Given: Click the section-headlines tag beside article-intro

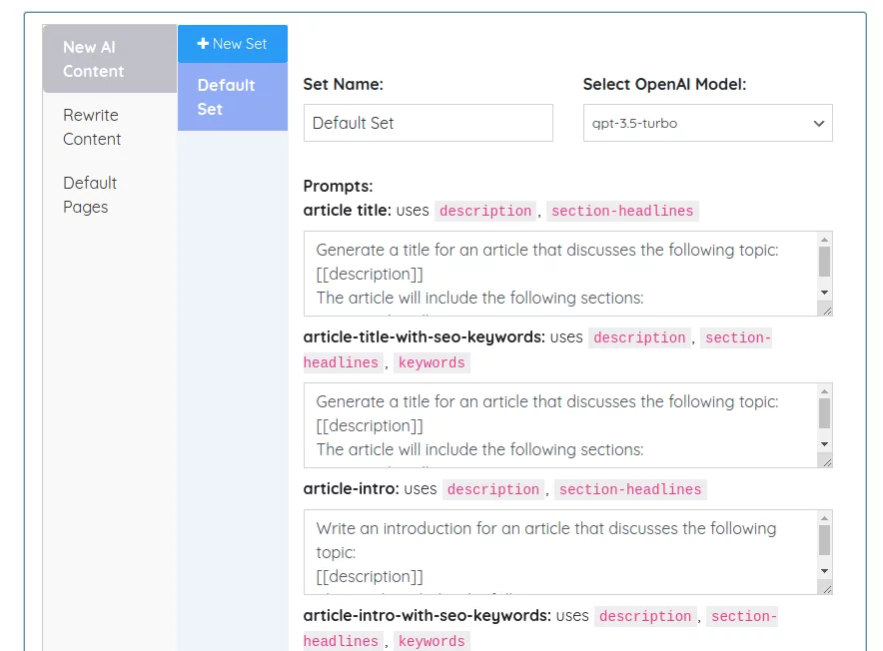Looking at the screenshot, I should (630, 489).
